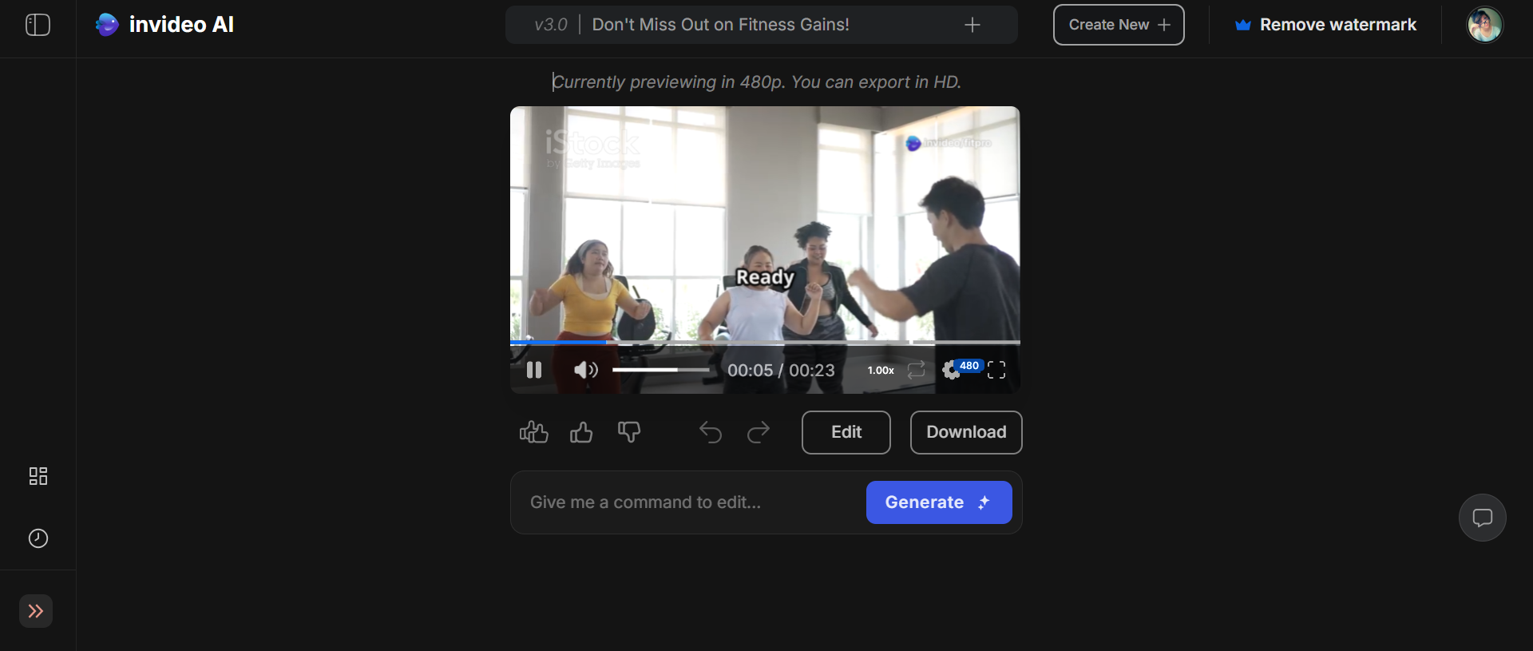
Task: Expand sidebar with double chevron icon
Action: [36, 611]
